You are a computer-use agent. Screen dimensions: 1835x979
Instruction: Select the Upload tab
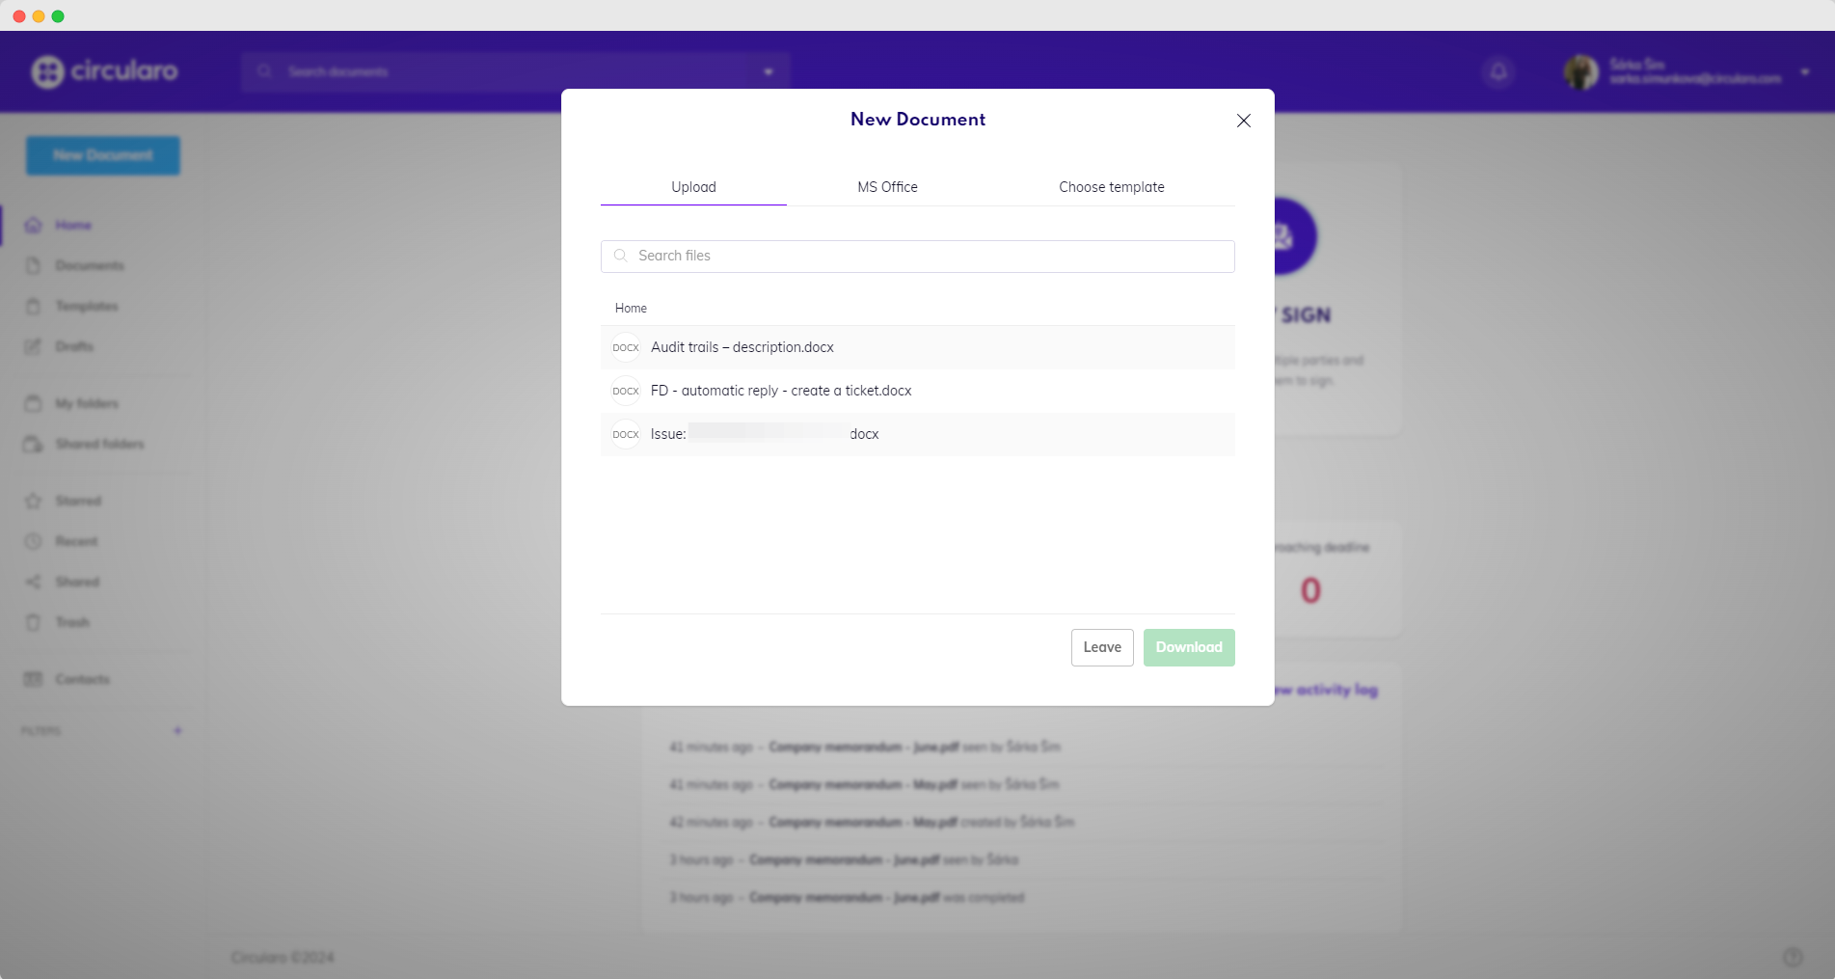click(693, 187)
